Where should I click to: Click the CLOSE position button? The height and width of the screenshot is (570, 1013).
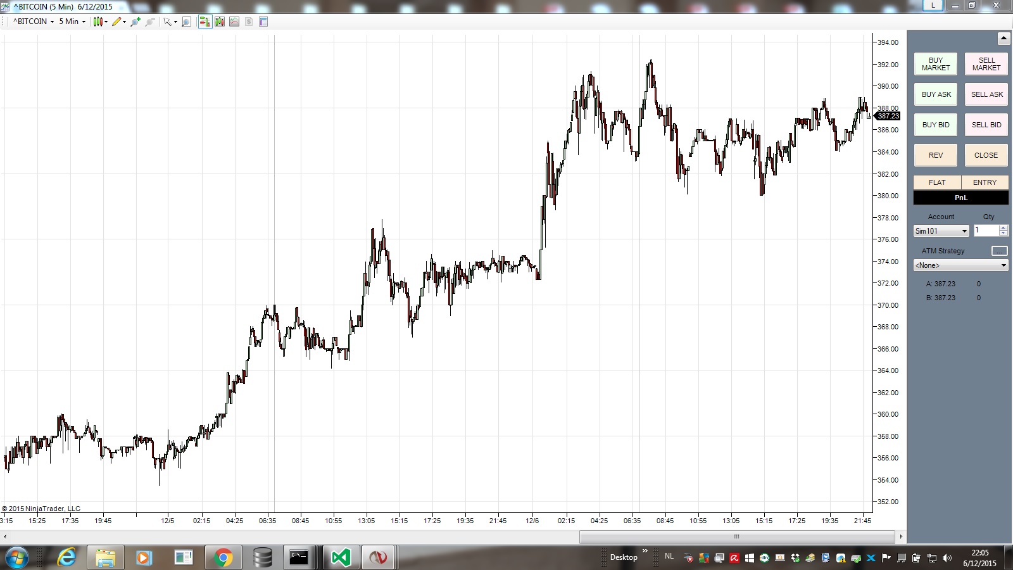(986, 155)
